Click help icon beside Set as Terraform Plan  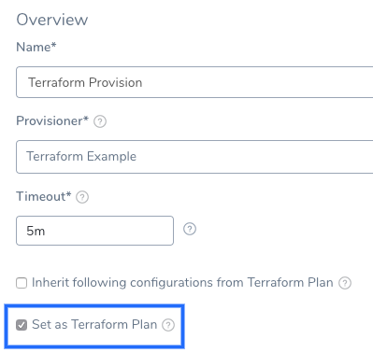click(x=168, y=325)
